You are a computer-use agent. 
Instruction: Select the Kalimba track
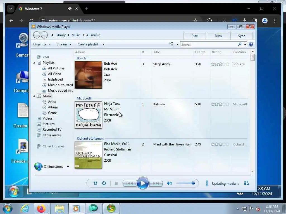coord(159,104)
